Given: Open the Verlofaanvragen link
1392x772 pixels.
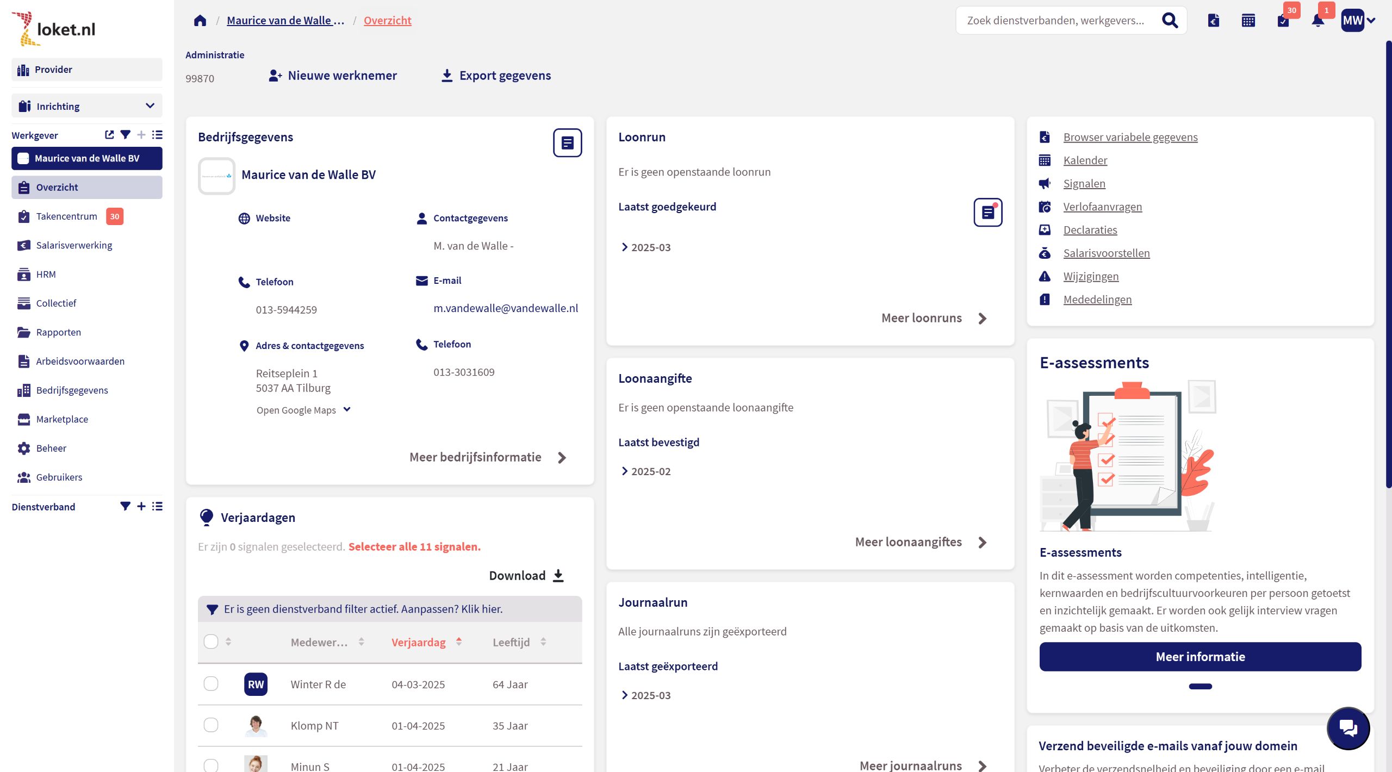Looking at the screenshot, I should [x=1102, y=207].
